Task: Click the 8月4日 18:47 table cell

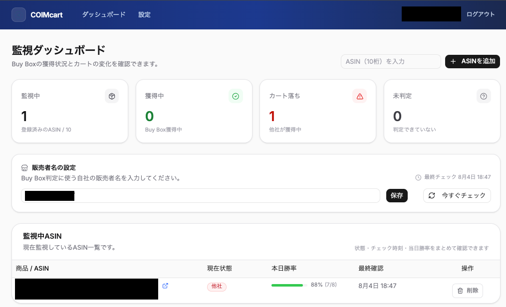Action: (377, 286)
